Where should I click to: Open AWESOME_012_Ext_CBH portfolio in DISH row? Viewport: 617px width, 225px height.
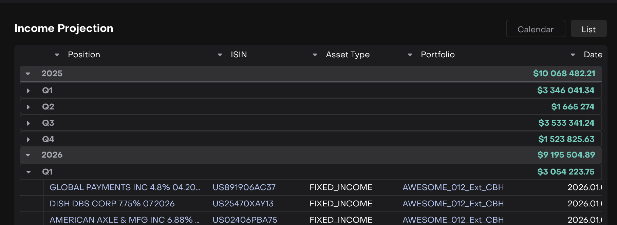(x=453, y=204)
